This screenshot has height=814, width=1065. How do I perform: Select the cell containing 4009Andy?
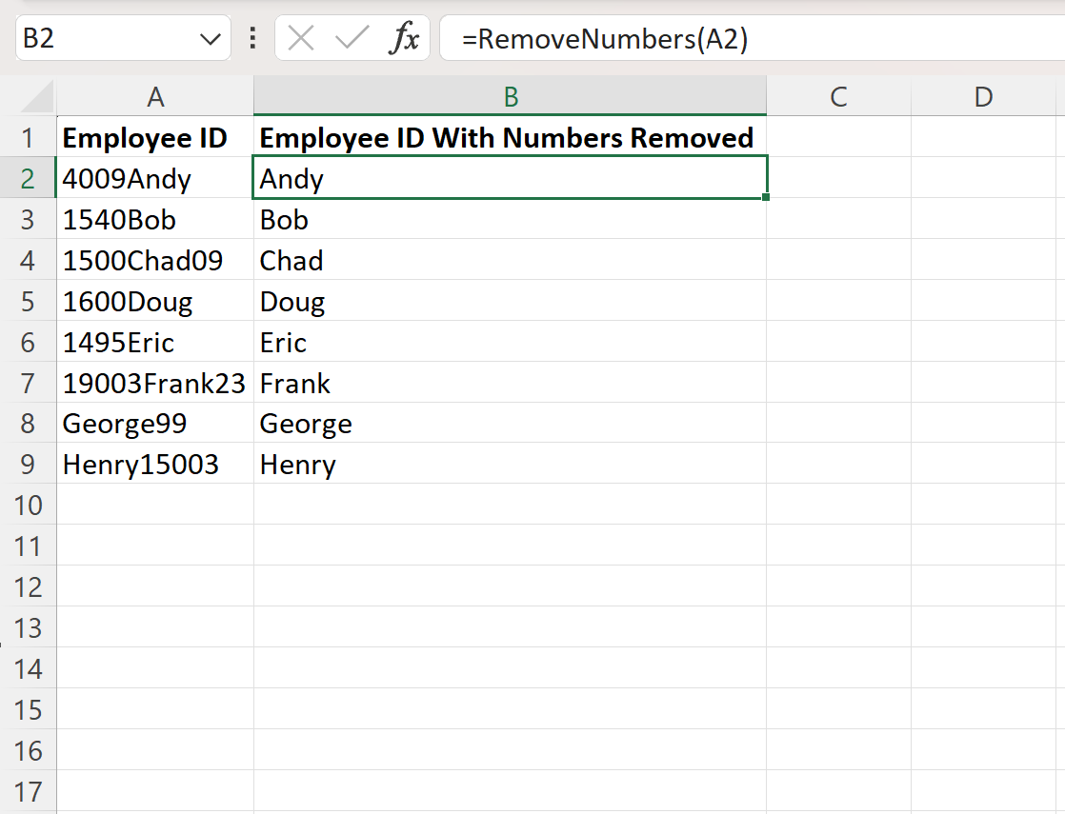click(154, 178)
